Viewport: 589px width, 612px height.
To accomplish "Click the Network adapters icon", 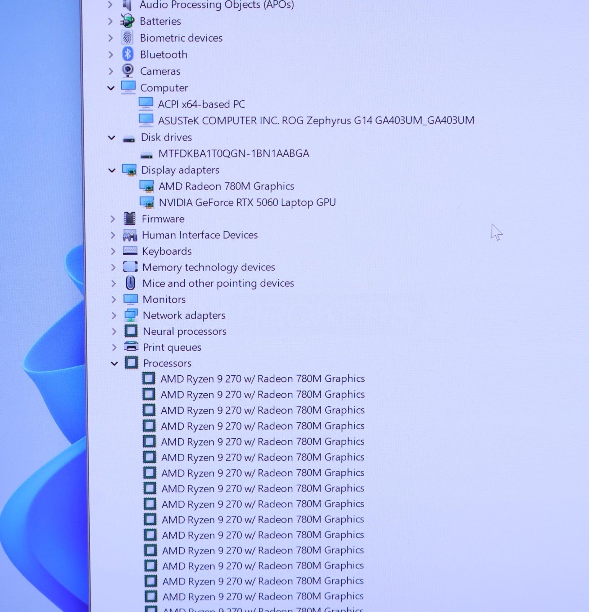I will point(131,315).
